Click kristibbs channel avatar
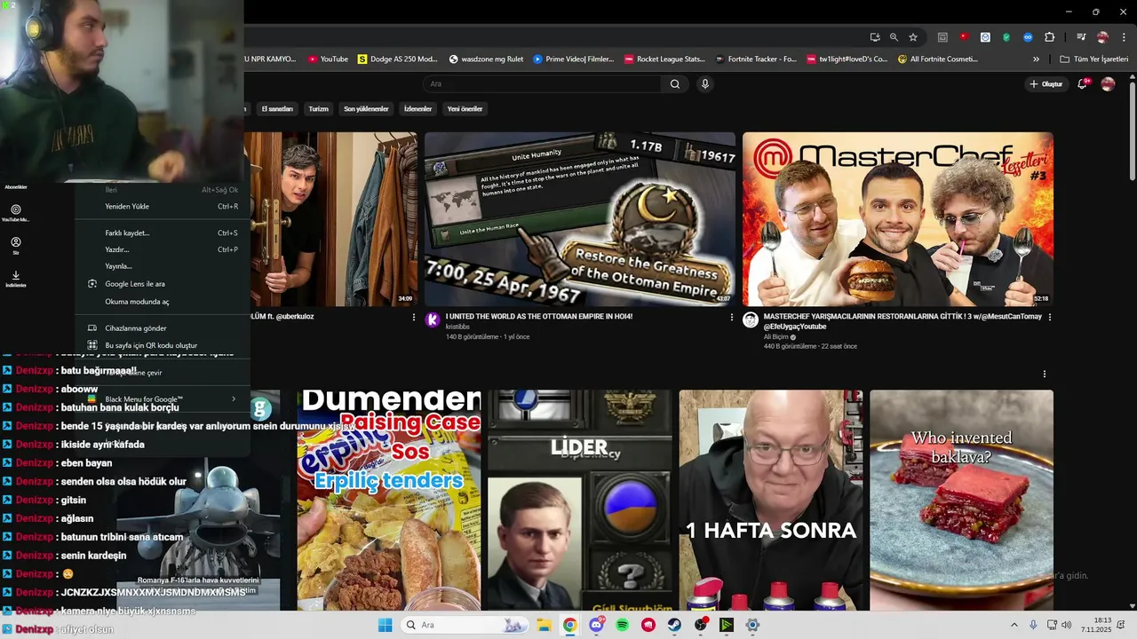The height and width of the screenshot is (639, 1137). point(433,319)
